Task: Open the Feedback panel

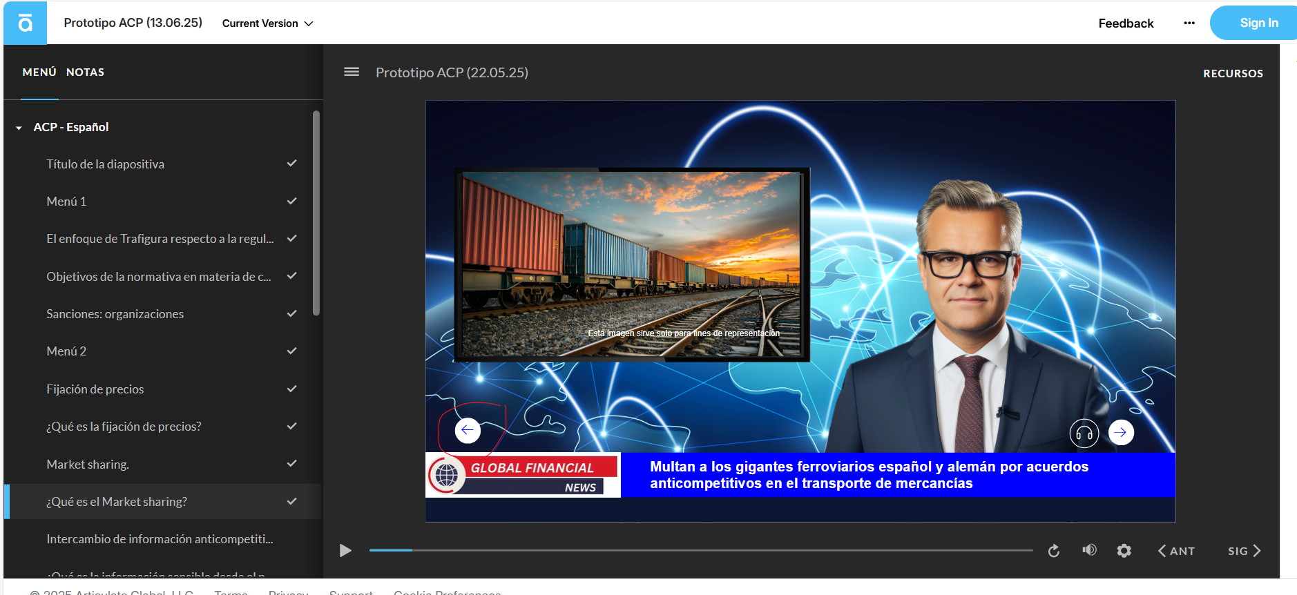Action: point(1126,23)
